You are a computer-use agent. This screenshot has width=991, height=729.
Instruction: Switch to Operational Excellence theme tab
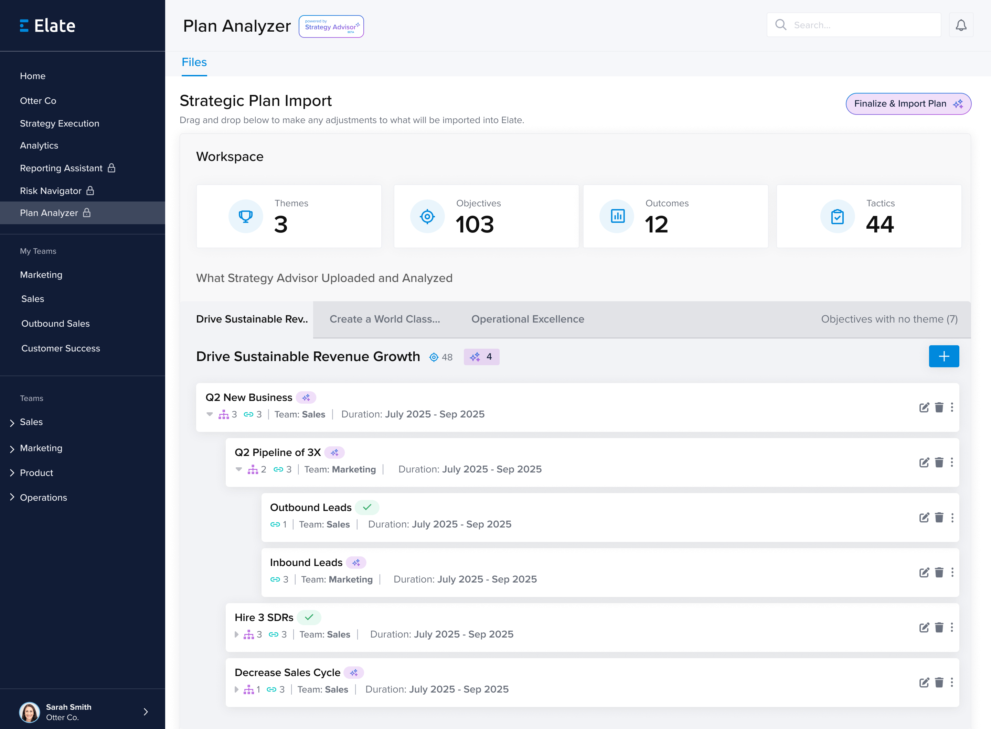[x=527, y=319]
